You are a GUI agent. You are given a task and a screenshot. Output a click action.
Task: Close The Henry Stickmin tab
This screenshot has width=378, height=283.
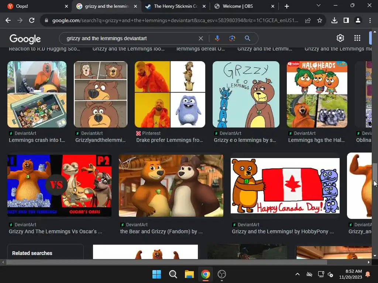click(x=204, y=6)
